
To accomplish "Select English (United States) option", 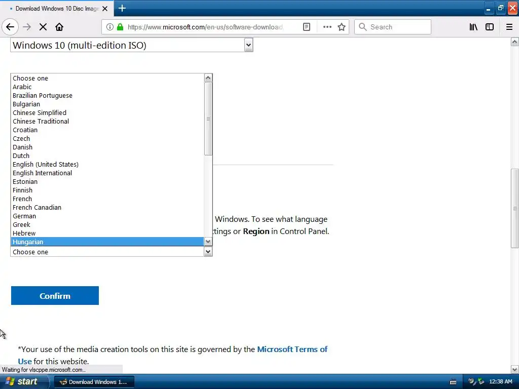I will point(108,164).
